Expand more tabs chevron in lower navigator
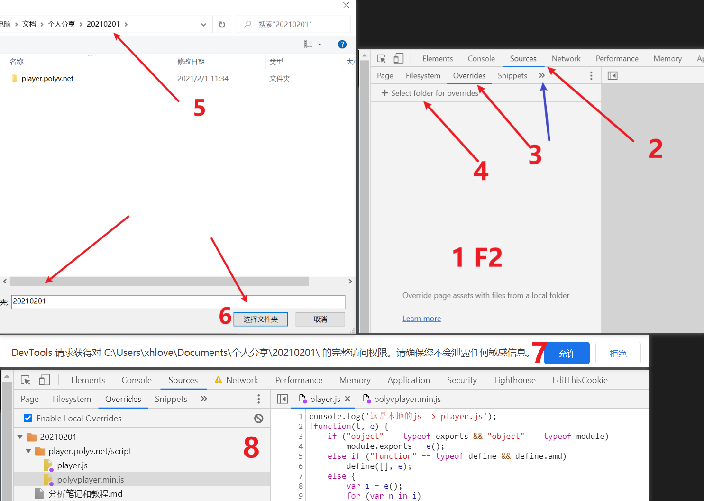Viewport: 704px width, 501px height. click(204, 399)
